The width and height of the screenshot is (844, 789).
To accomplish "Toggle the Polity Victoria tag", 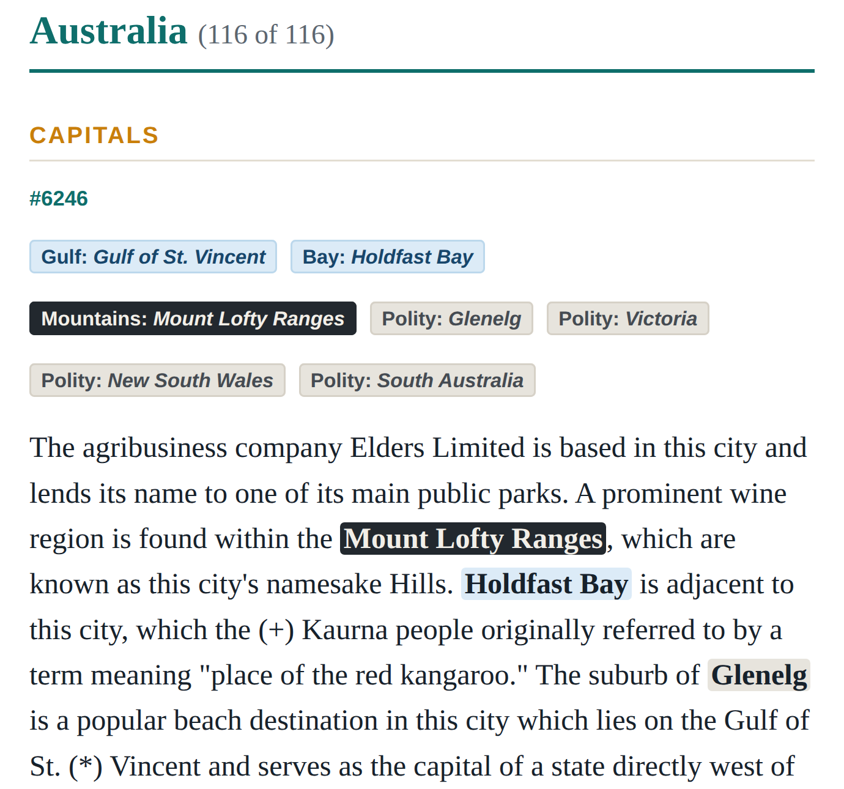I will point(627,319).
